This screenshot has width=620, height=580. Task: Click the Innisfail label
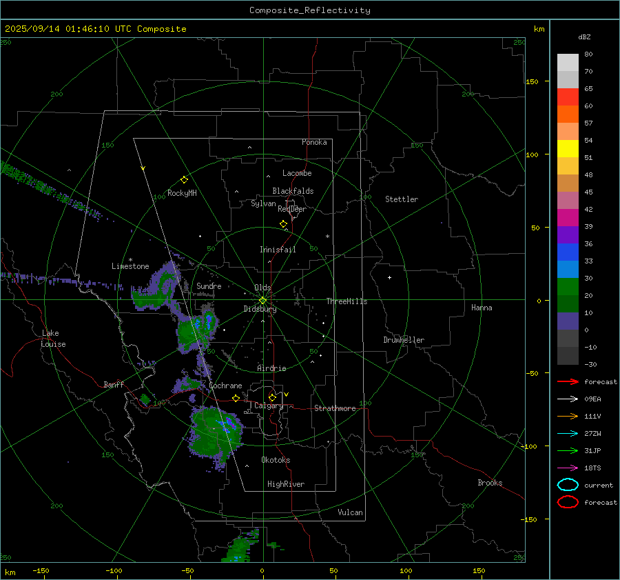(x=278, y=250)
